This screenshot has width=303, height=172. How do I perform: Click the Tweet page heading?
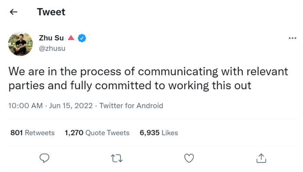tap(51, 12)
